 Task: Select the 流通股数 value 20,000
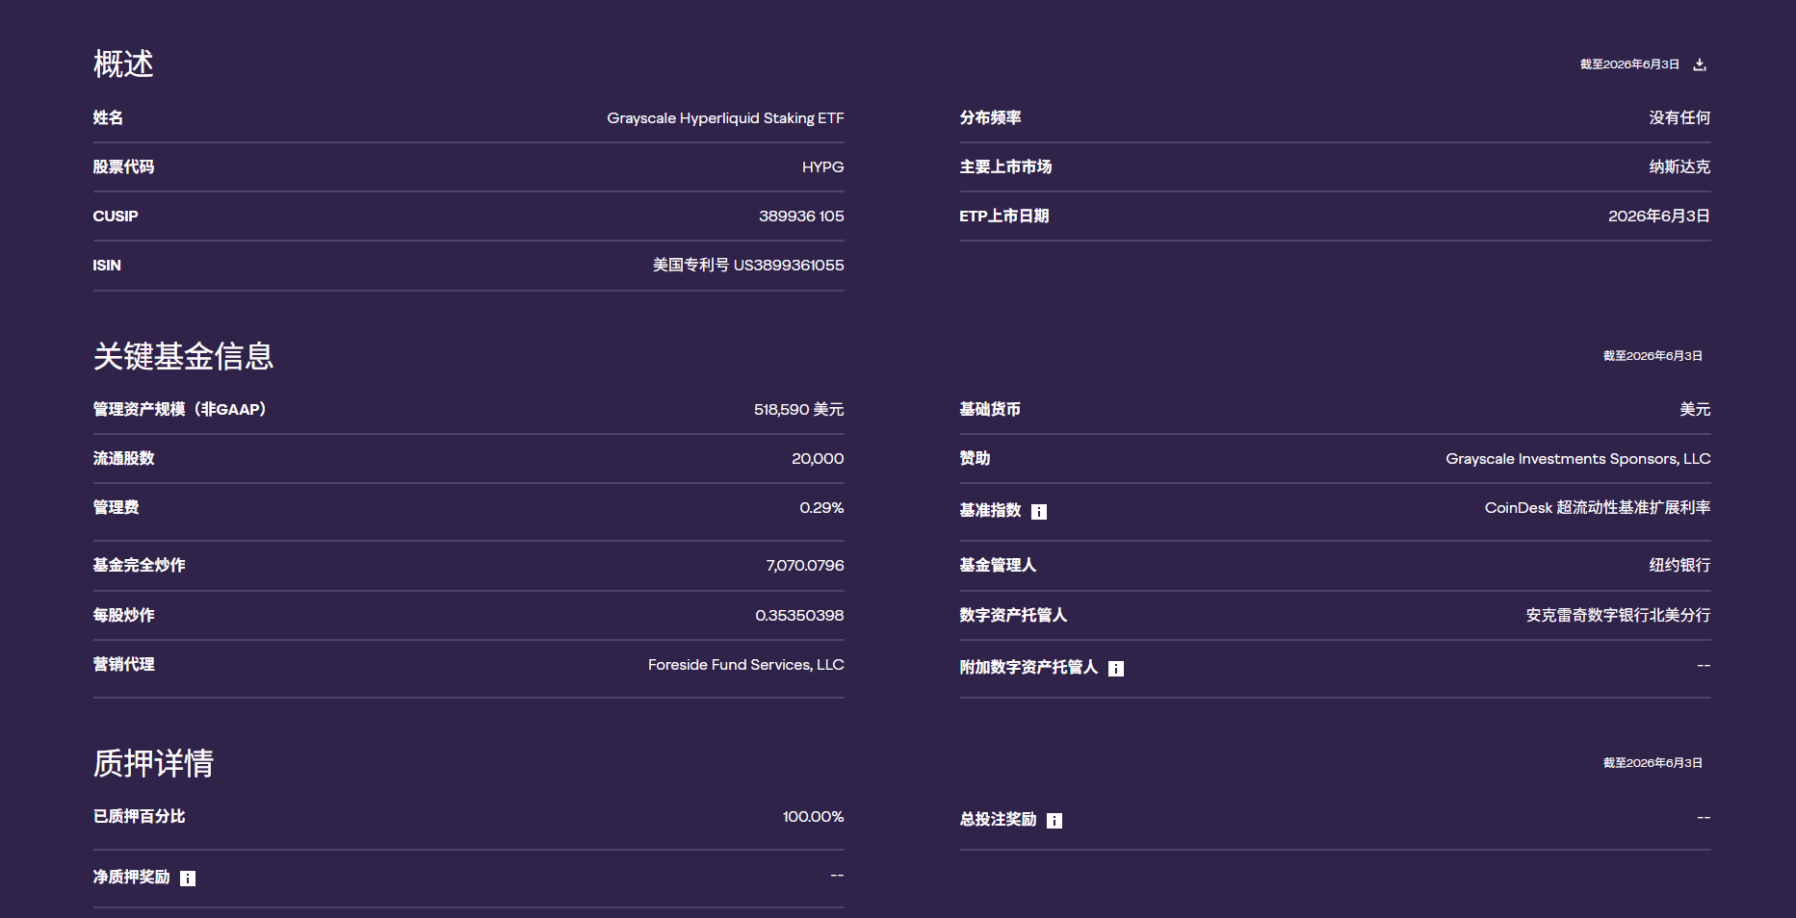click(x=818, y=459)
